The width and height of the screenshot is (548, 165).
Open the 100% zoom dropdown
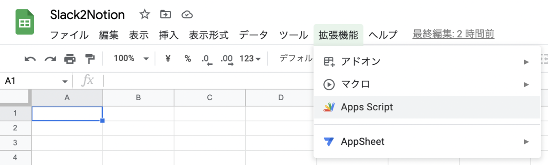click(132, 58)
